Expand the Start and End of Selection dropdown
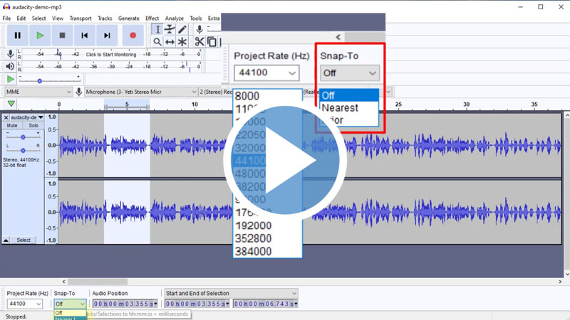 [x=294, y=293]
